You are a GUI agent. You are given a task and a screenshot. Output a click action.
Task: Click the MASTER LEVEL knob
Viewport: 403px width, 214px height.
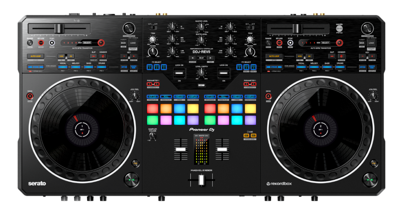[201, 27]
